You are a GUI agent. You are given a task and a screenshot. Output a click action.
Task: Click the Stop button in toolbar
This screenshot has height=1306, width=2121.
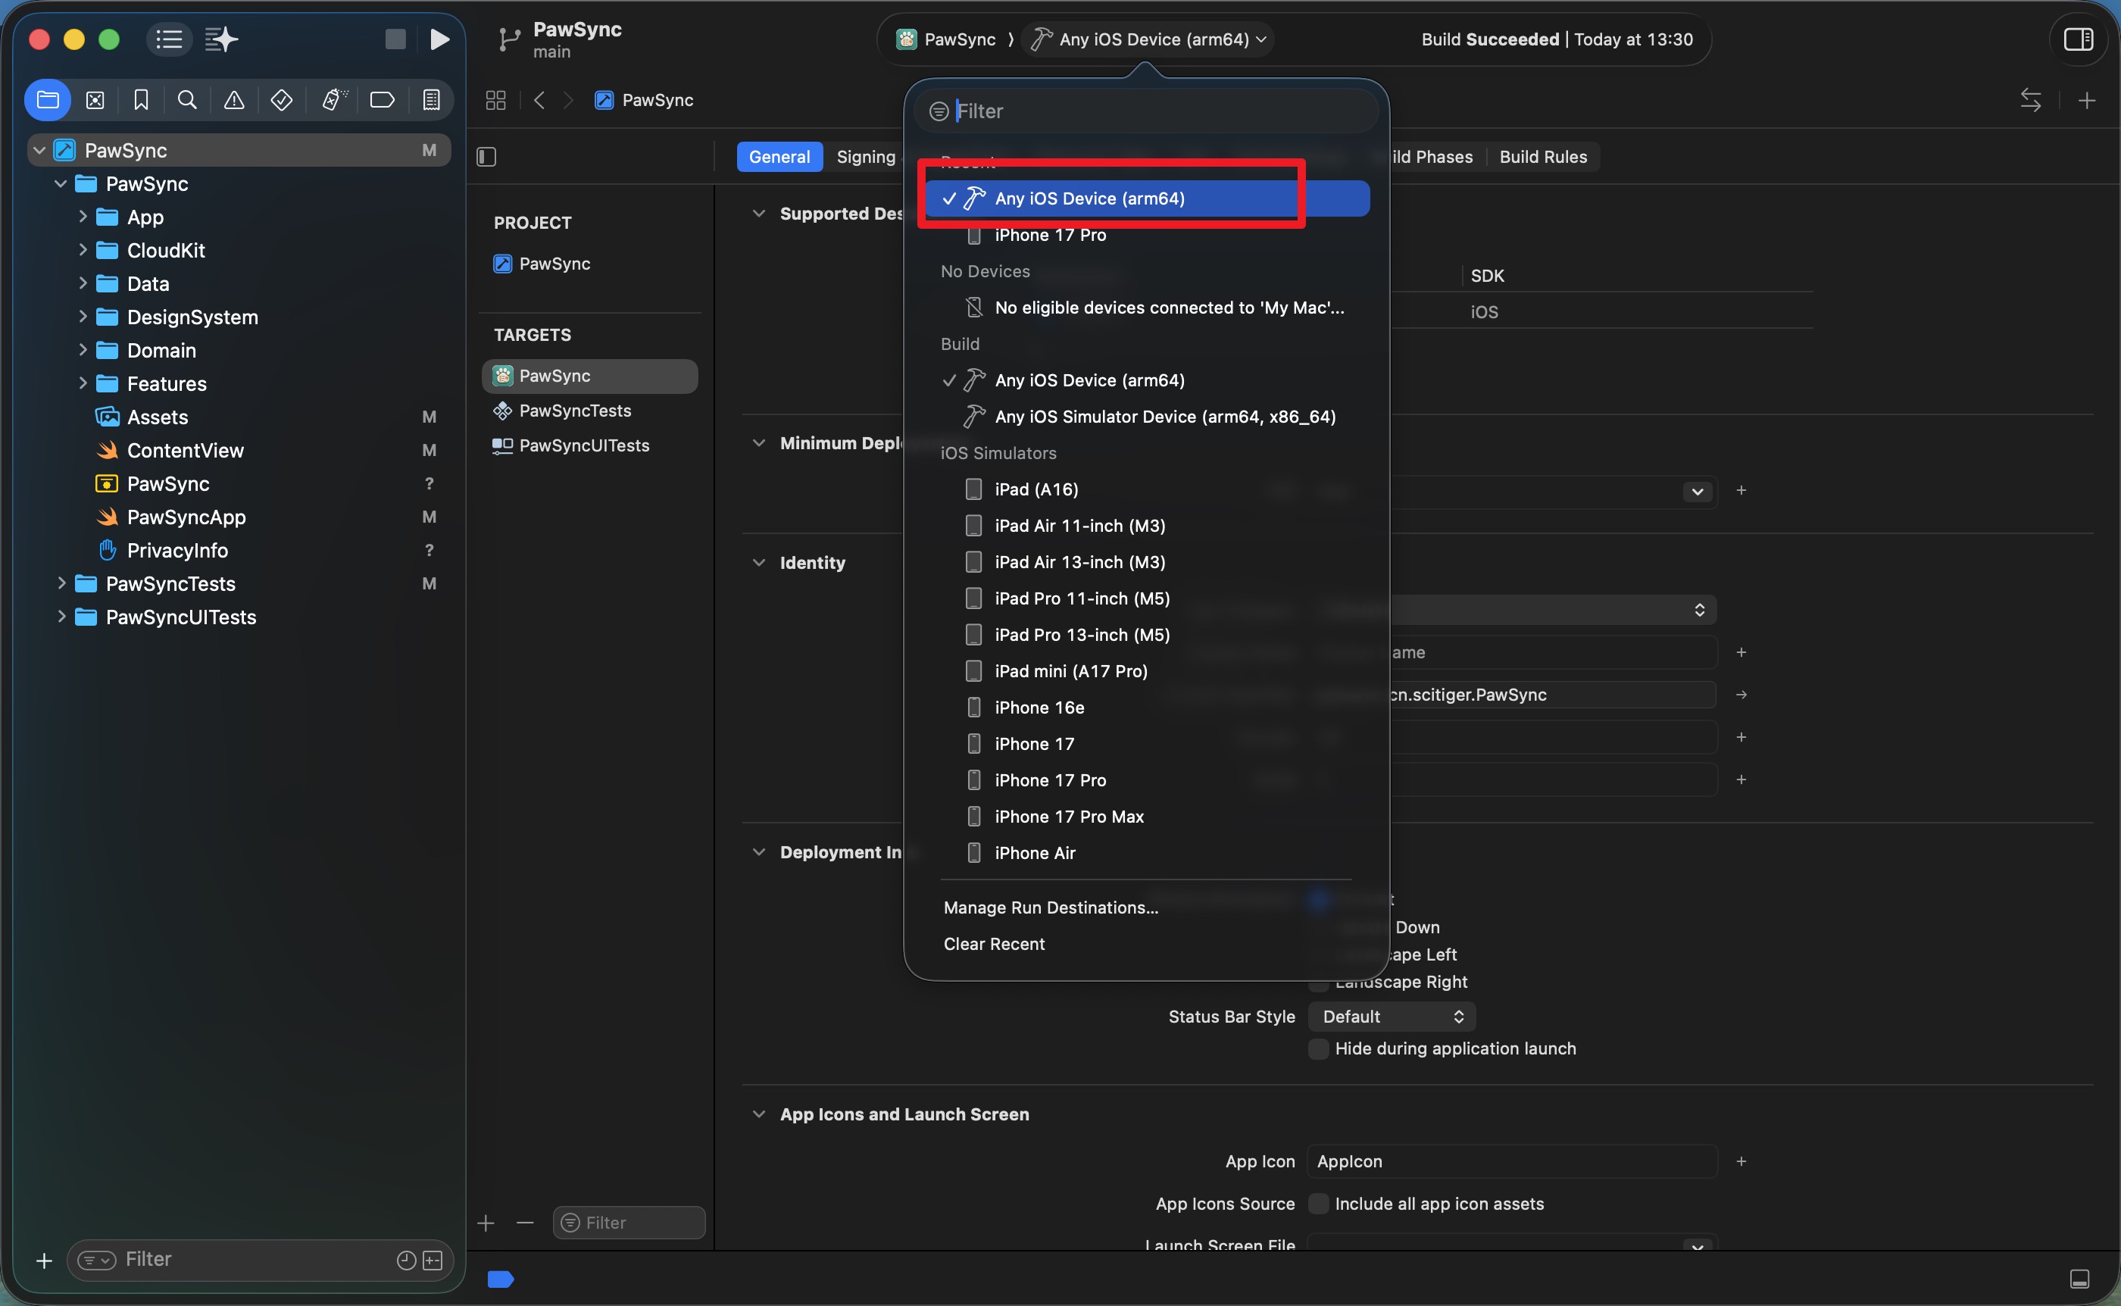395,39
